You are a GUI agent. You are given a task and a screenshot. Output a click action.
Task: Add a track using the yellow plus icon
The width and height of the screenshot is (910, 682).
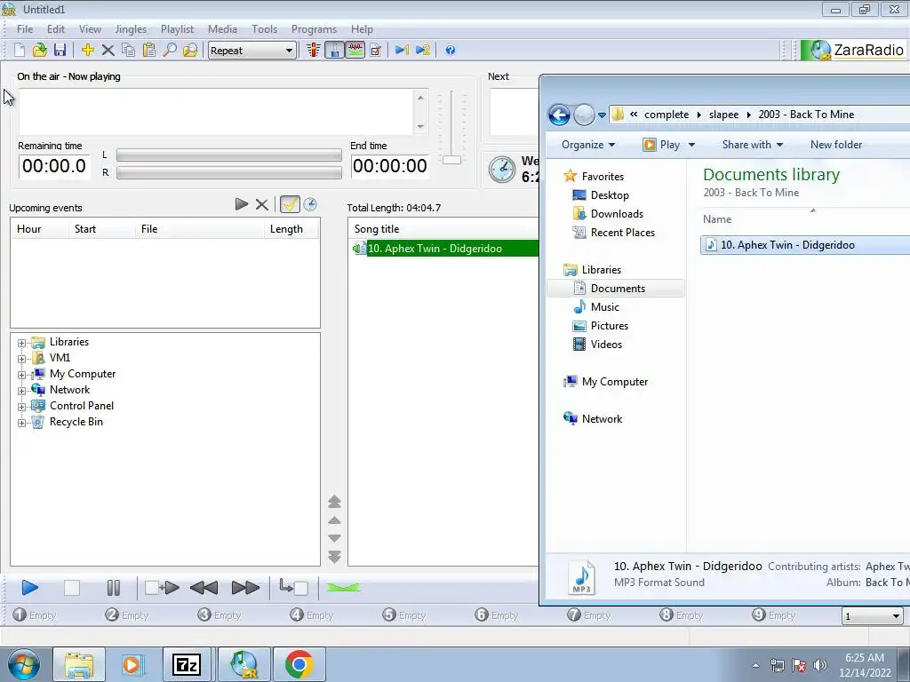[88, 50]
